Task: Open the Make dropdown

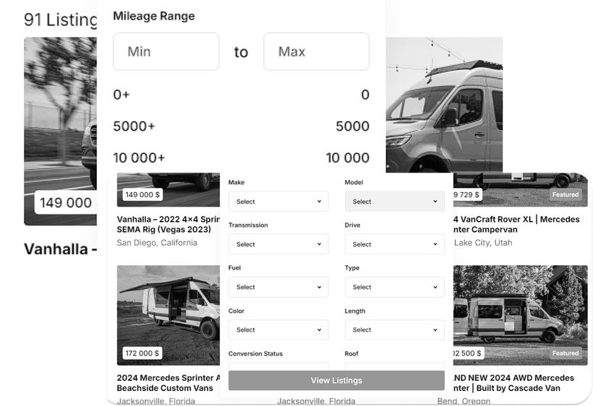Action: [278, 202]
